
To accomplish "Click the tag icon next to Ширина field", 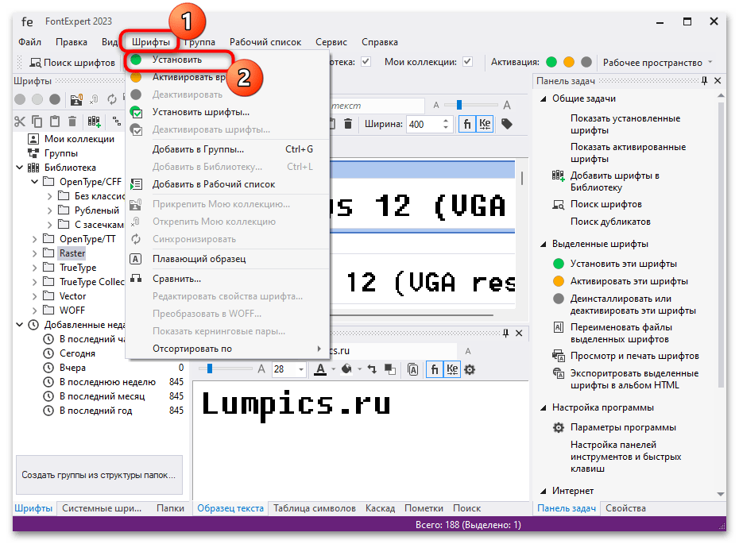I will (507, 124).
